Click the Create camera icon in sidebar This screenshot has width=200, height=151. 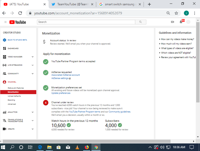(x=5, y=129)
